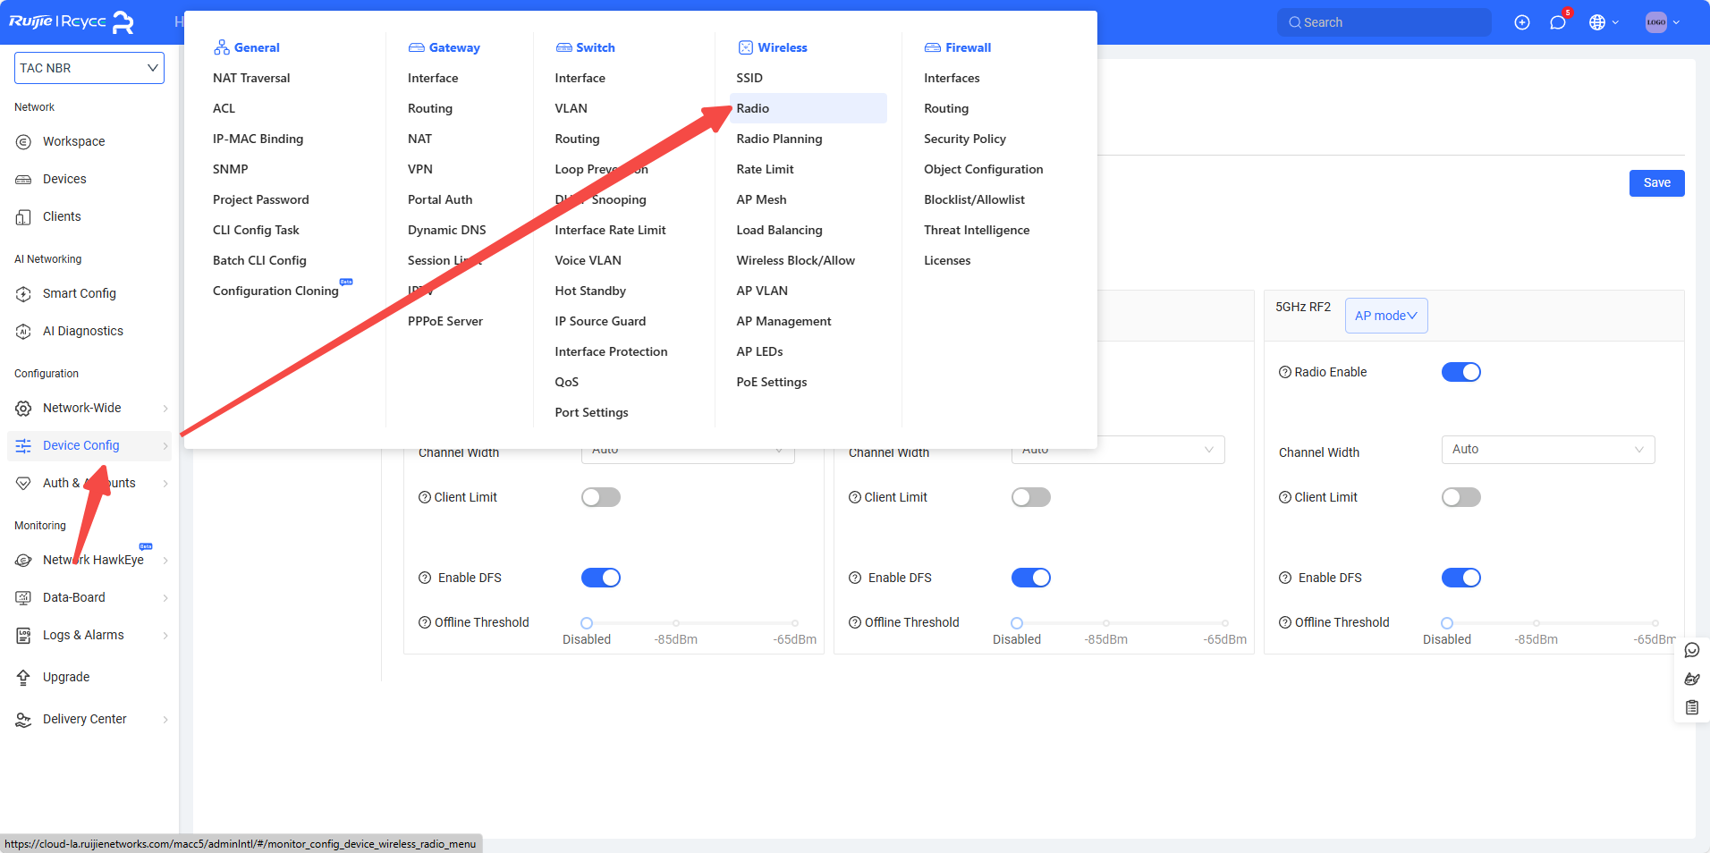The image size is (1710, 853).
Task: Click the add (plus) icon in header
Action: pyautogui.click(x=1521, y=22)
